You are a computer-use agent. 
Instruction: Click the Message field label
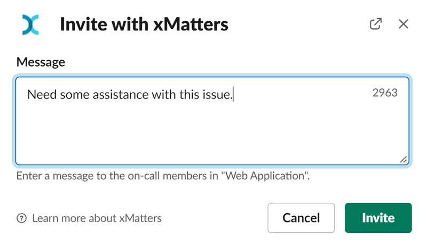click(41, 62)
